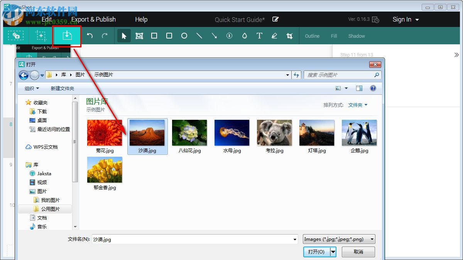Select the blur drop tool
The image size is (463, 260).
tap(244, 36)
